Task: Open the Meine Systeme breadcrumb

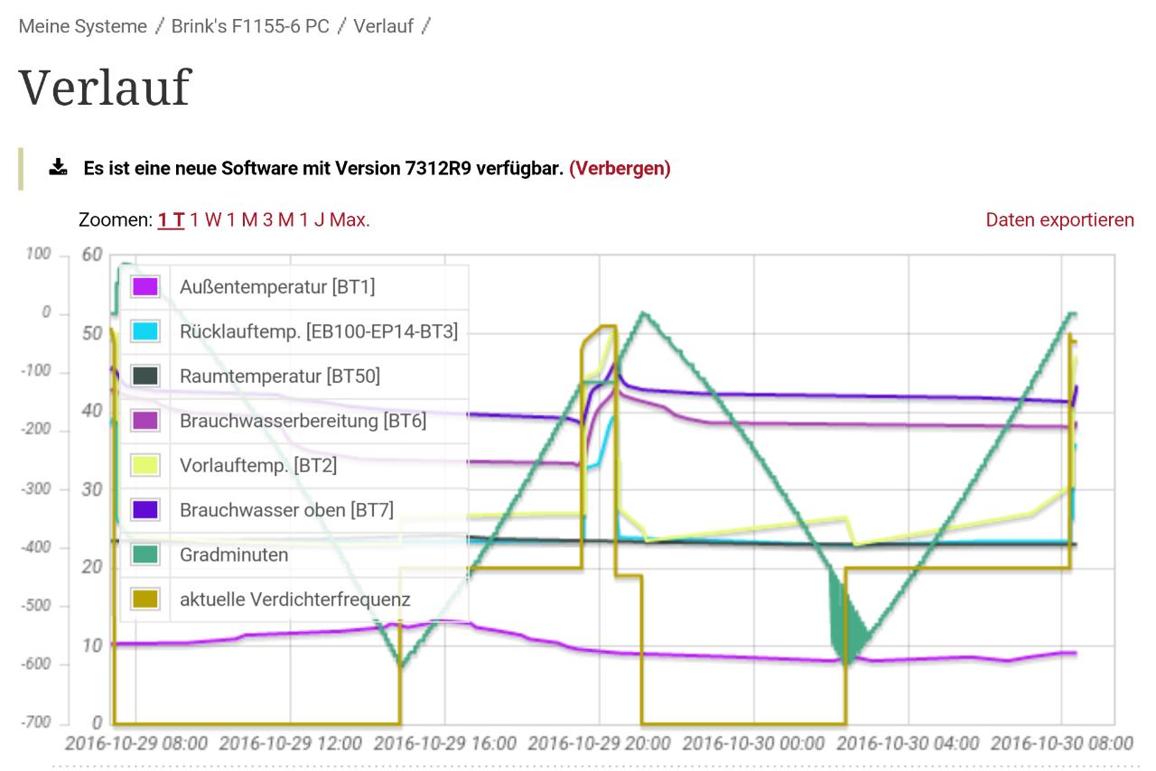Action: (83, 26)
